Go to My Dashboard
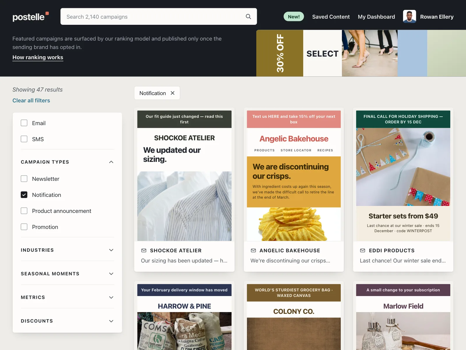Viewport: 466px width, 350px height. (376, 17)
